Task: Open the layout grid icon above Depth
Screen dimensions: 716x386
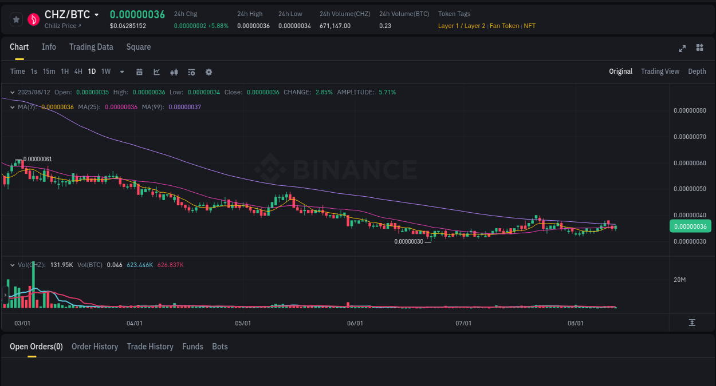Action: click(699, 48)
